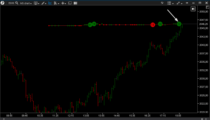The image size is (210, 120).
Task: Open instrument search magnifier
Action: [x=17, y=3]
